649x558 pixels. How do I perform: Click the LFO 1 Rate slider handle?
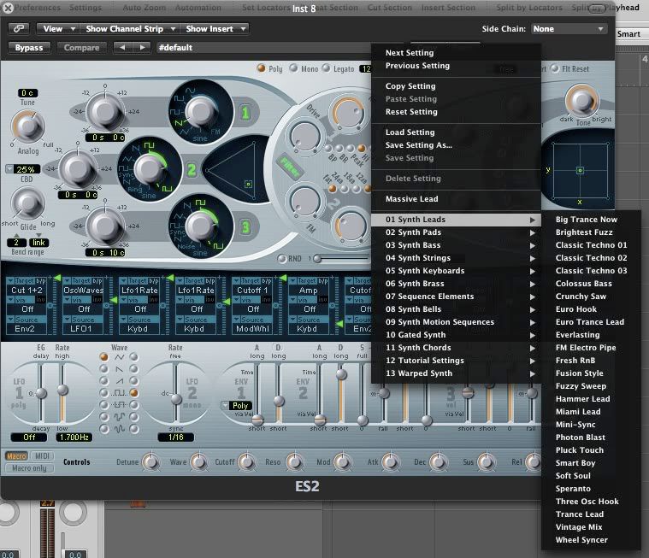click(62, 391)
